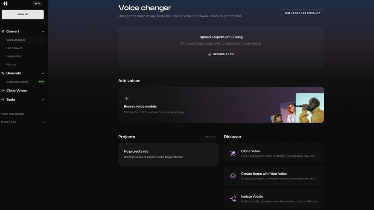
Task: Open History in sidebar
Action: (x=11, y=65)
